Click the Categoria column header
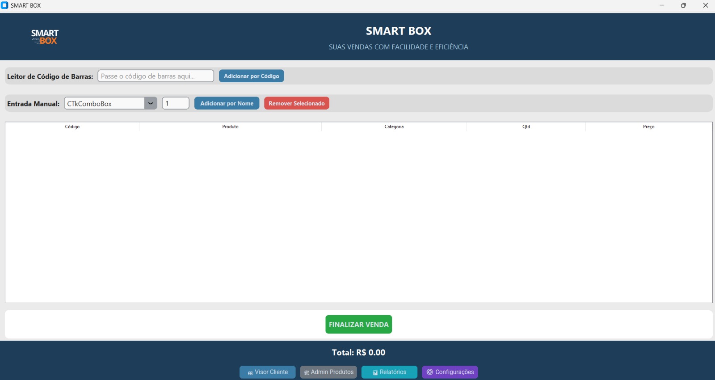Screen dimensions: 715x380 pyautogui.click(x=394, y=127)
